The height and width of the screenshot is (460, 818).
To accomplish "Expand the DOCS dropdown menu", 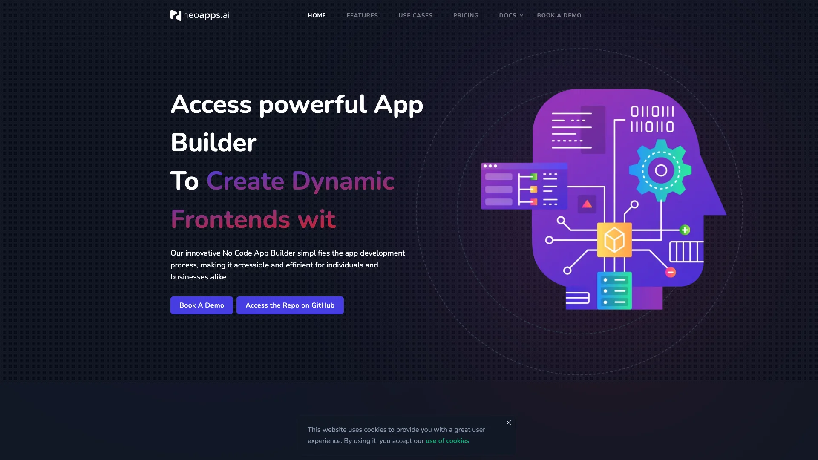I will point(510,15).
